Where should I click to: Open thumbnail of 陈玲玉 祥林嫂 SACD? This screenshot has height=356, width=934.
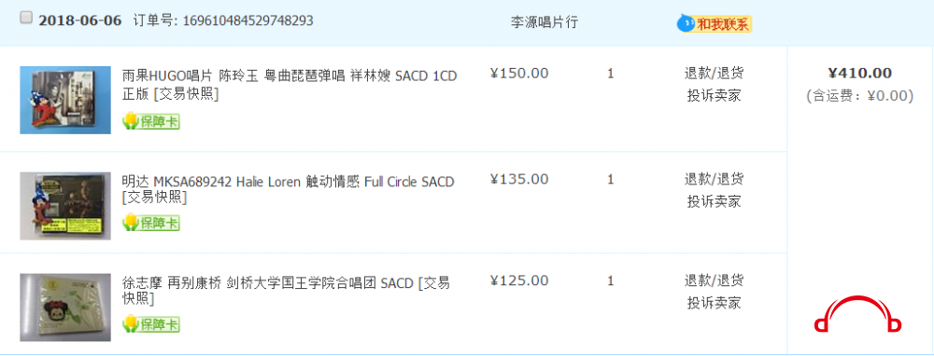pyautogui.click(x=65, y=100)
